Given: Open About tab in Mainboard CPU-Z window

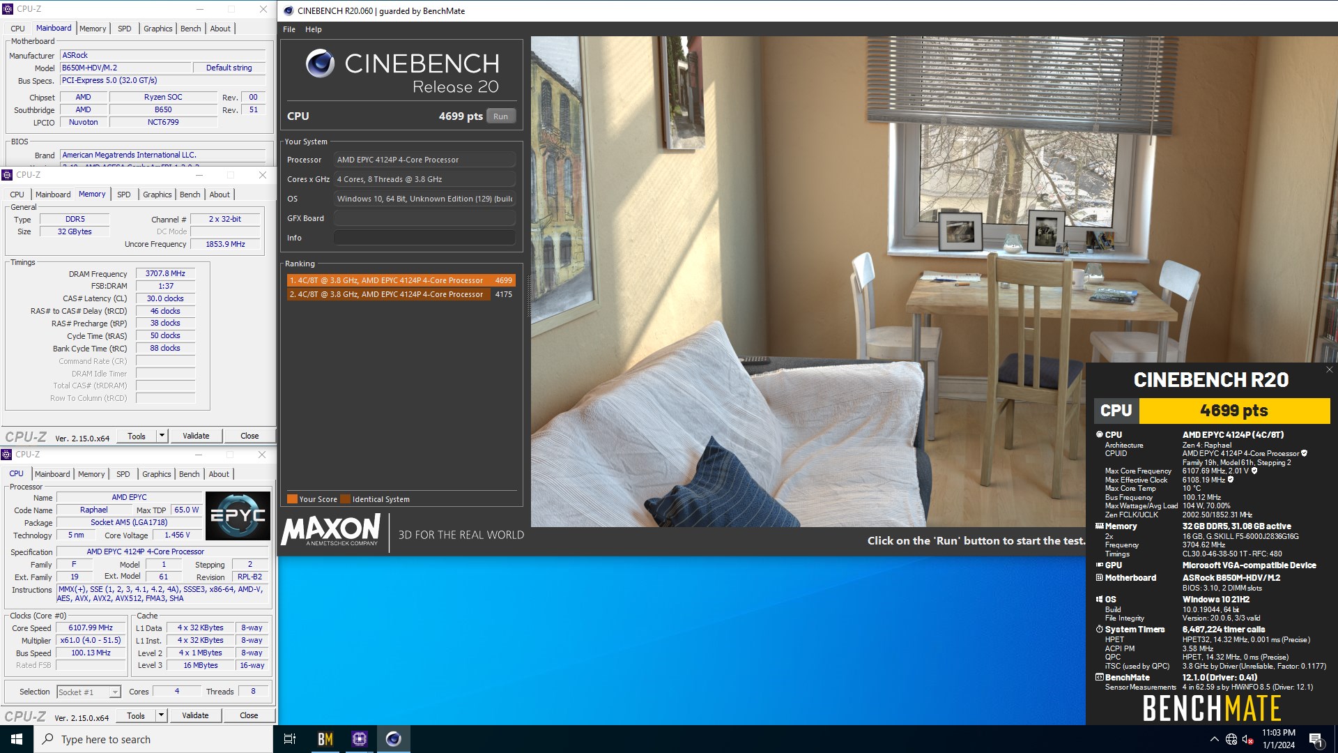Looking at the screenshot, I should click(x=220, y=29).
